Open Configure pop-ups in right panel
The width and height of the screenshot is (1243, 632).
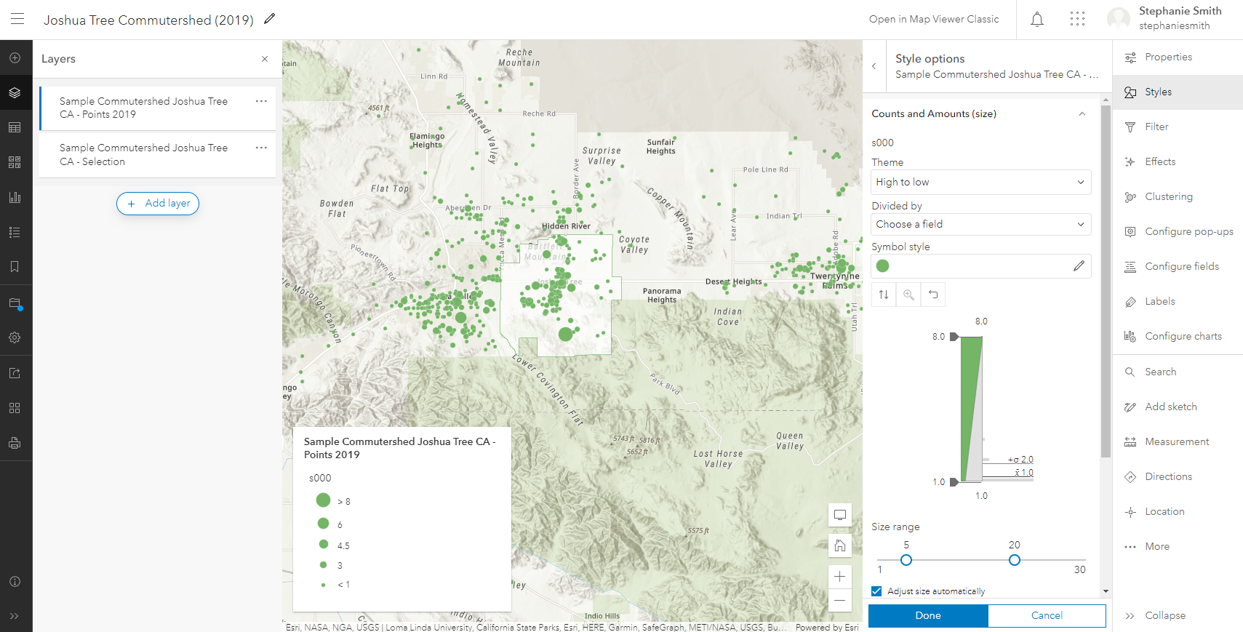click(x=1188, y=231)
